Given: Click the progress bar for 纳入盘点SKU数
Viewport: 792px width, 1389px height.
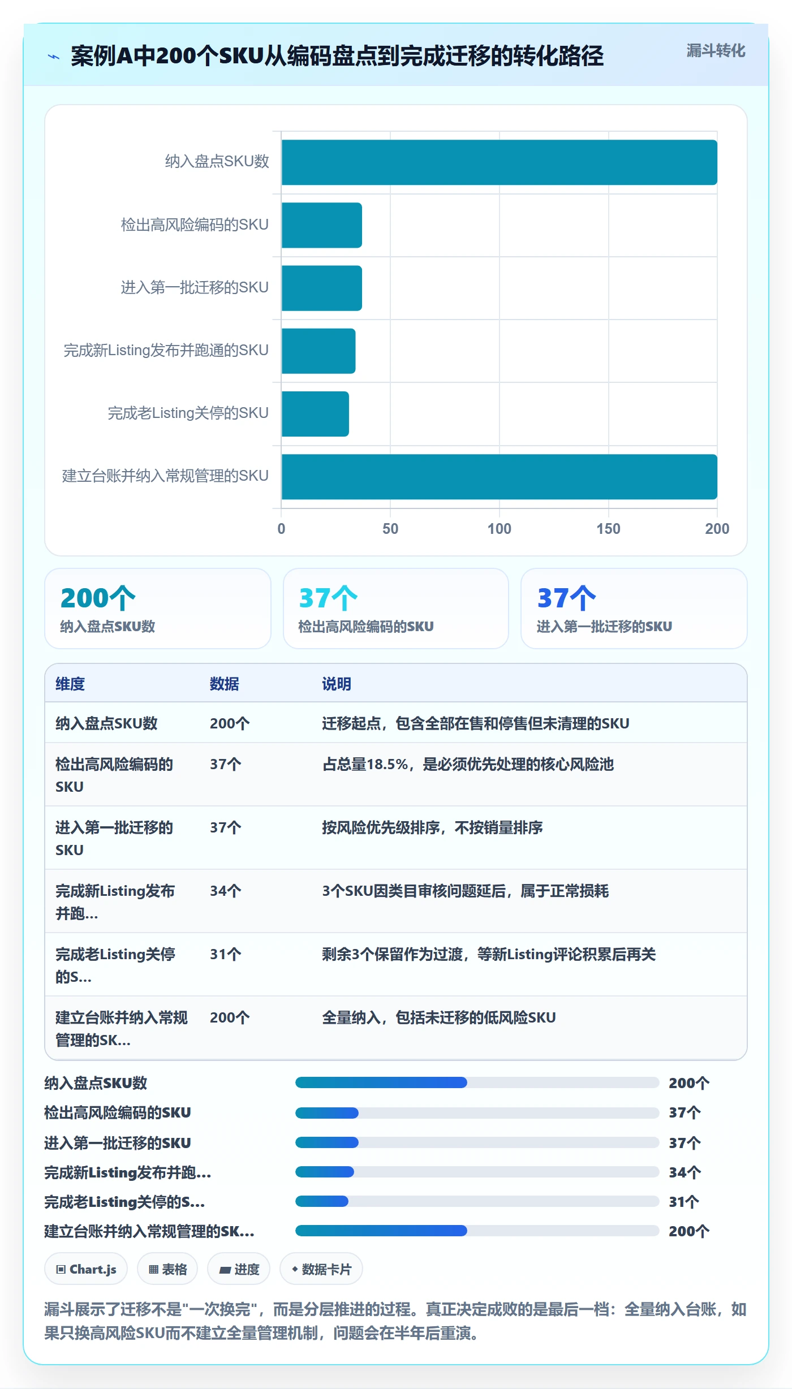Looking at the screenshot, I should [477, 1082].
